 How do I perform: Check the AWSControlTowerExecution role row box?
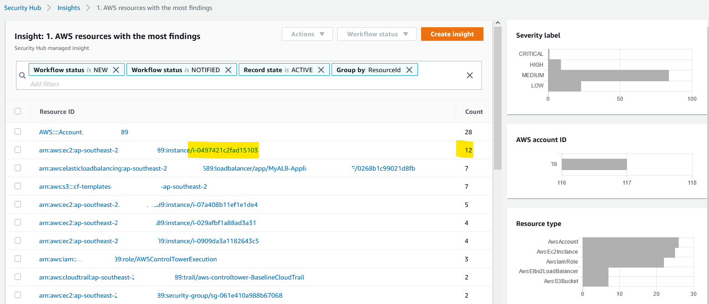[18, 259]
